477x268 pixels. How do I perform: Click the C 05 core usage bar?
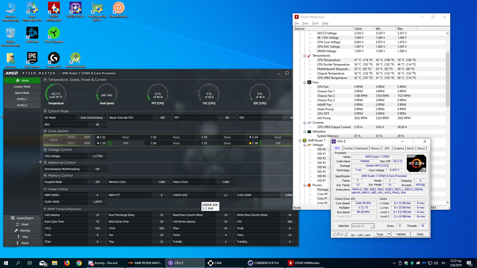pos(126,143)
